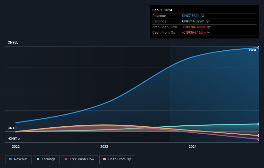Image resolution: width=264 pixels, height=168 pixels.
Task: Toggle the Free Cash Flow legend button
Action: click(79, 159)
